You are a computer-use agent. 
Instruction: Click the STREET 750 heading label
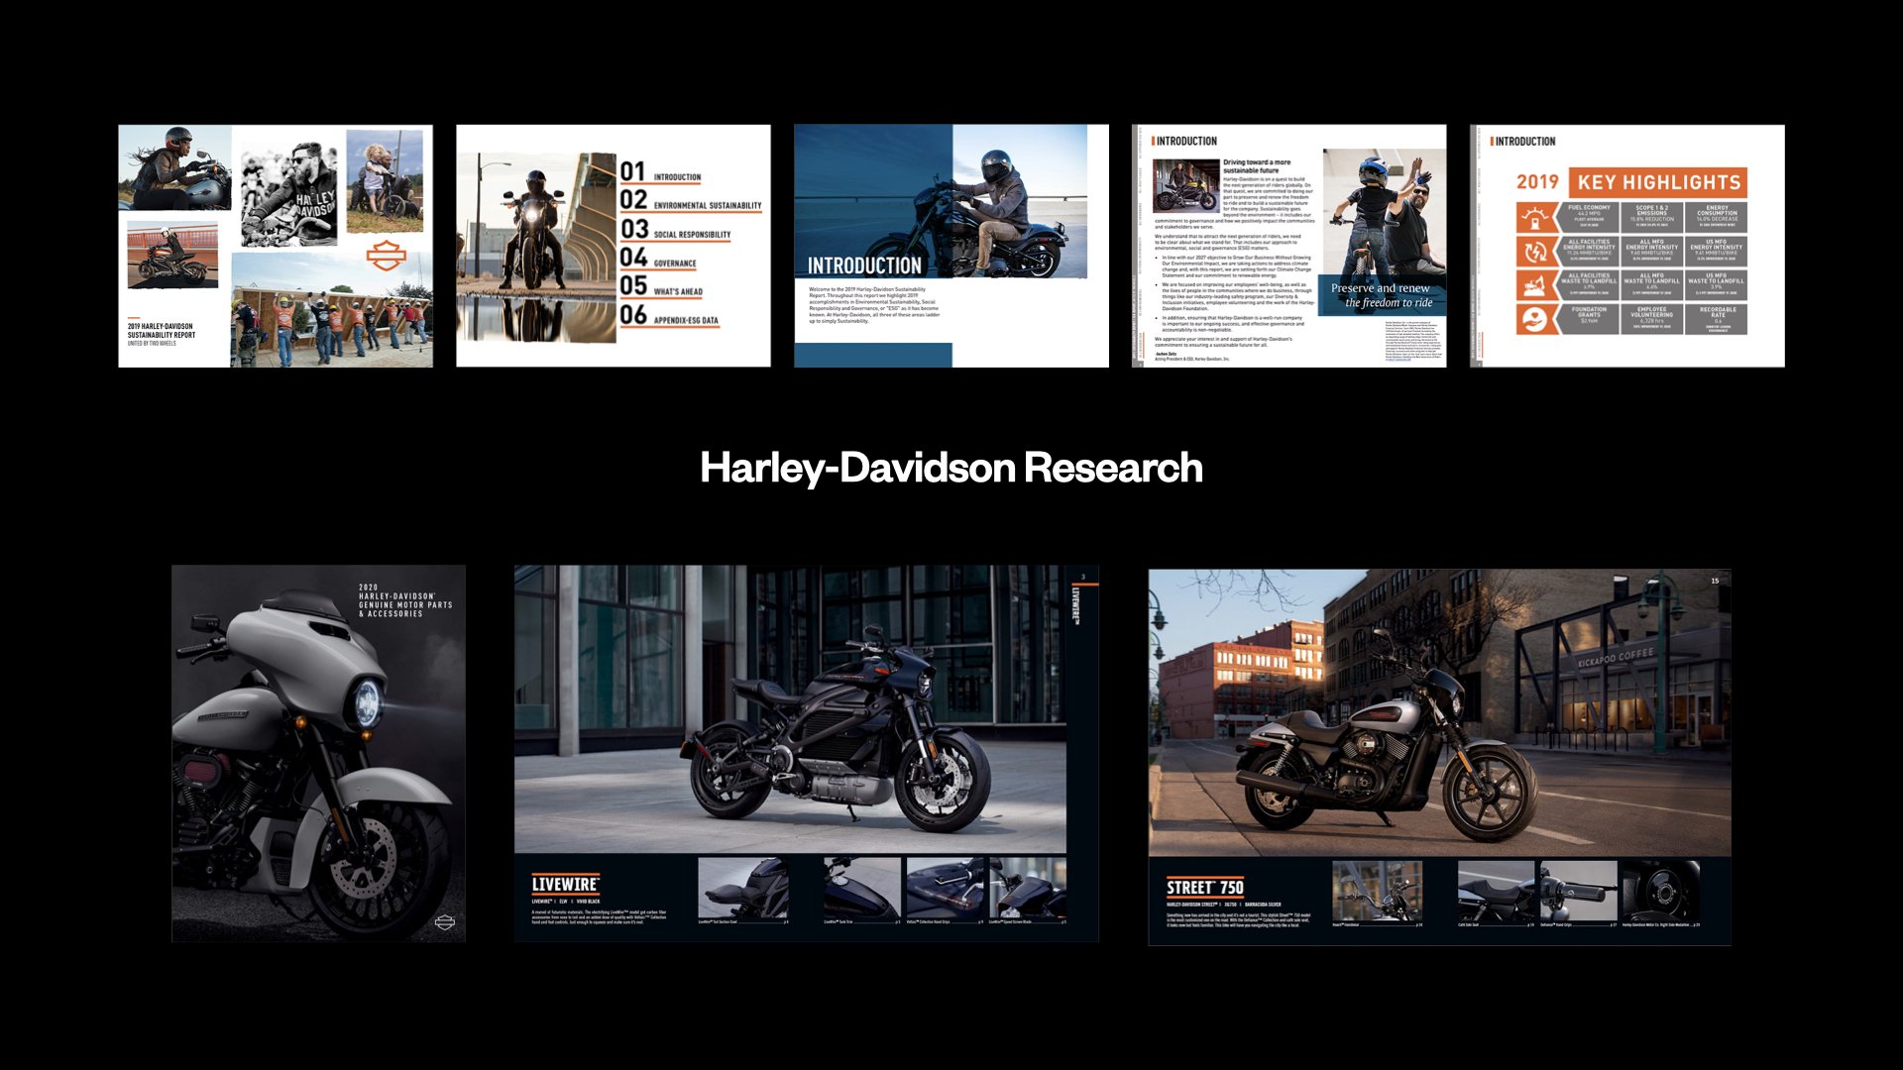(x=1205, y=888)
